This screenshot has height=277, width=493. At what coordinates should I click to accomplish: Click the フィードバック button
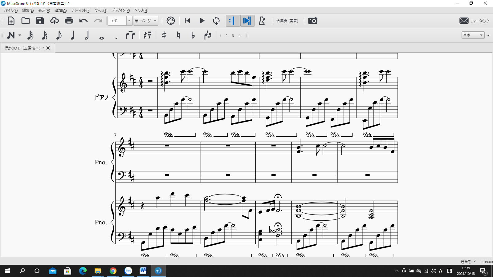click(x=474, y=21)
